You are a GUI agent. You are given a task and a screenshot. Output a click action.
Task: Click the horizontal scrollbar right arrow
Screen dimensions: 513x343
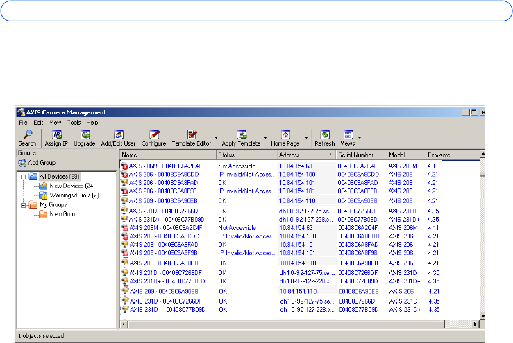pyautogui.click(x=476, y=324)
